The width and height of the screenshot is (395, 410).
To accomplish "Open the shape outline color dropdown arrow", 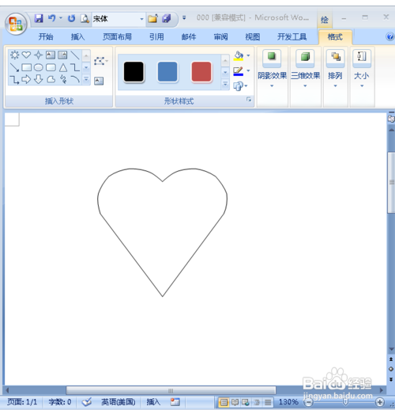I will 248,70.
